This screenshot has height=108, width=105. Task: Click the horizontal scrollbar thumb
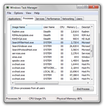coord(36,83)
